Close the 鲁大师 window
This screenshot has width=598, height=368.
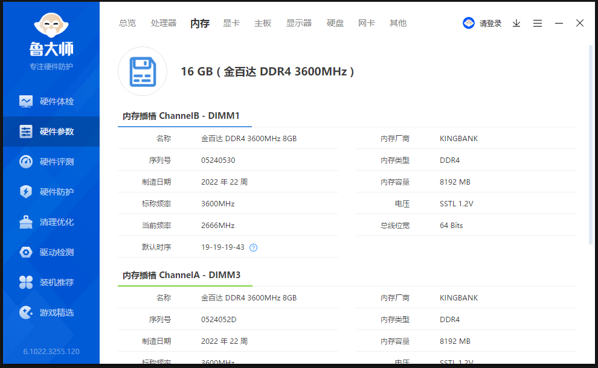pos(580,24)
